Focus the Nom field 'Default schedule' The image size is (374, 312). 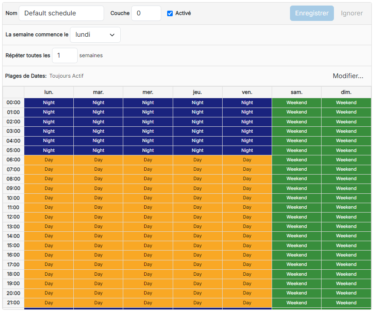tap(61, 13)
